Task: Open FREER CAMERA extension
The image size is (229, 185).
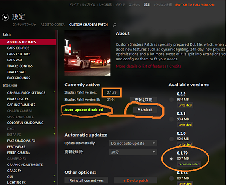Action: pyautogui.click(x=18, y=153)
